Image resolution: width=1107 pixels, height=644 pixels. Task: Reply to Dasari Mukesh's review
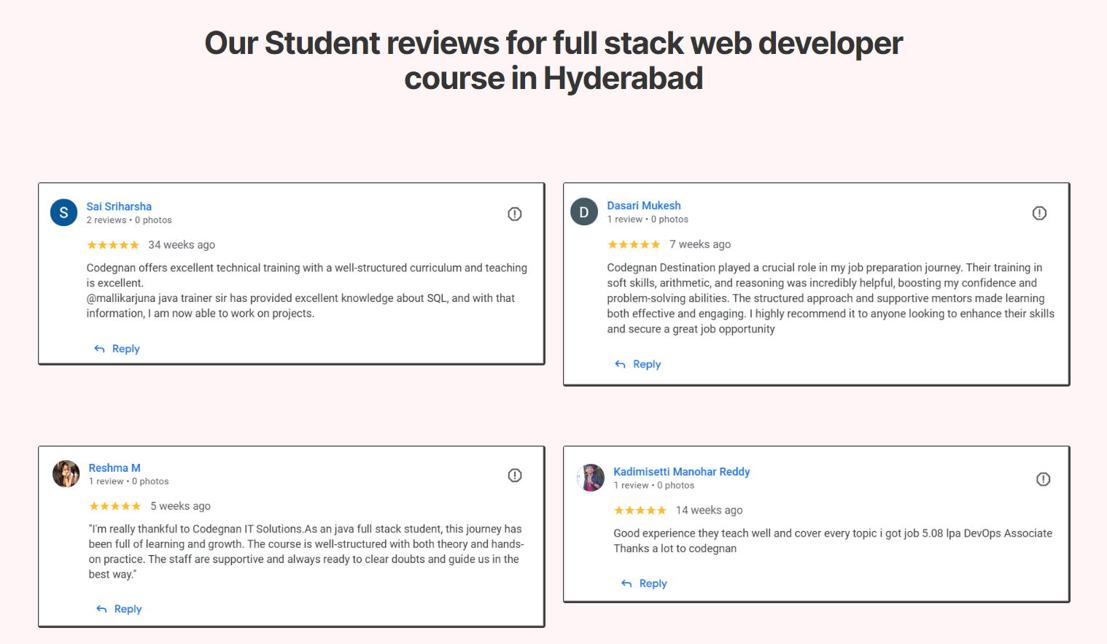coord(638,364)
